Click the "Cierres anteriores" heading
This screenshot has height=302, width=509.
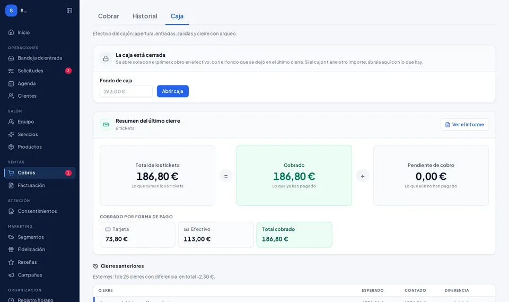pyautogui.click(x=122, y=266)
